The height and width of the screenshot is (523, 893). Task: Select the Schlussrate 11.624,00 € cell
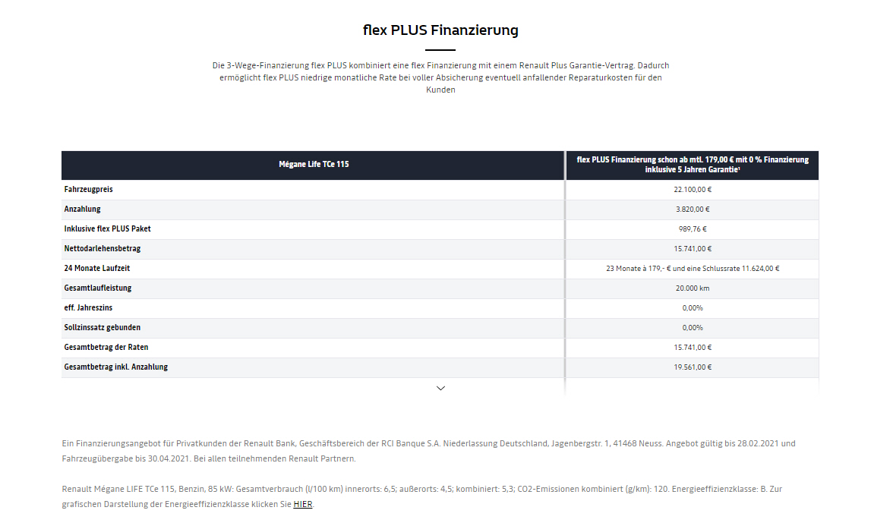693,269
